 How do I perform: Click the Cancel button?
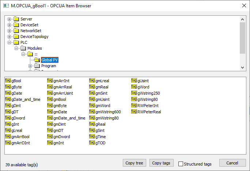click(232, 163)
